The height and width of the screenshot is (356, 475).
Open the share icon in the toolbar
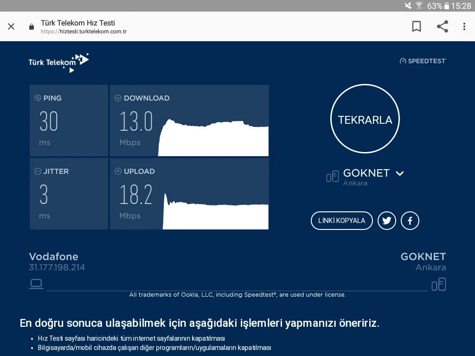point(443,26)
